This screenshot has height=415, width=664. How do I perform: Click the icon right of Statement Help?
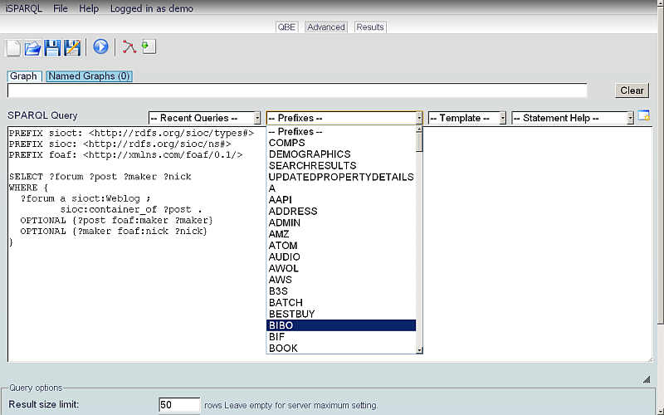tap(644, 115)
